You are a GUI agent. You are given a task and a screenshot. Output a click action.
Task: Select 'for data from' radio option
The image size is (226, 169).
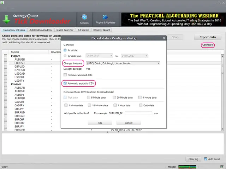click(65, 56)
